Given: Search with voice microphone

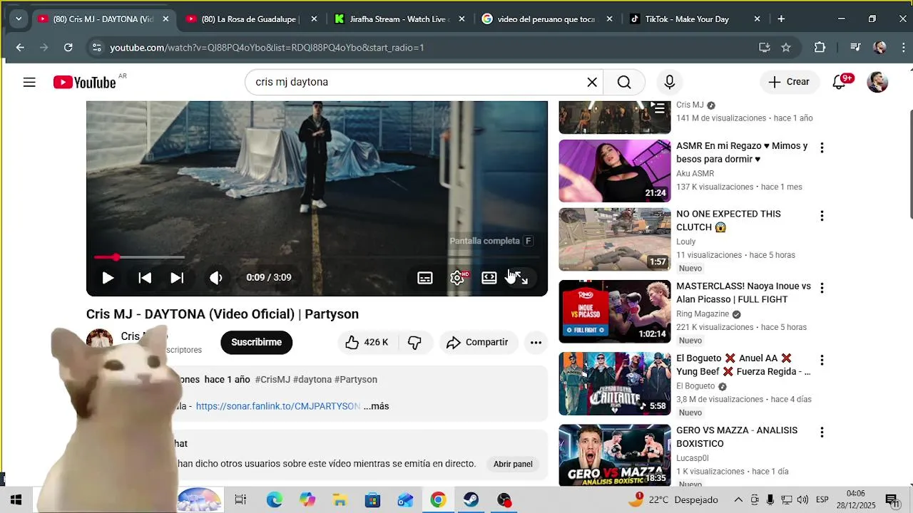Looking at the screenshot, I should 669,82.
